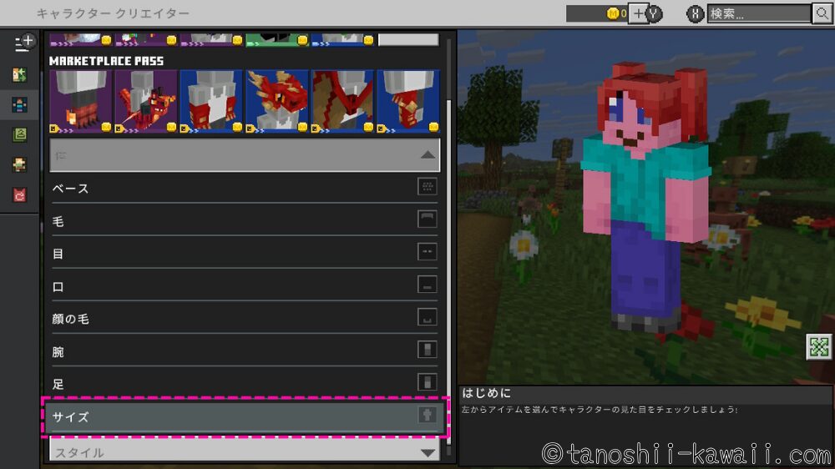Select the character body tab icon
This screenshot has width=835, height=469.
20,104
